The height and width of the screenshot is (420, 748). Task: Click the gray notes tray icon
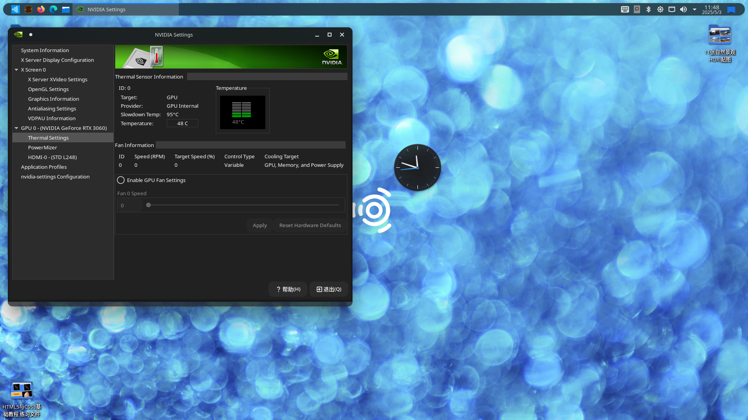(637, 9)
